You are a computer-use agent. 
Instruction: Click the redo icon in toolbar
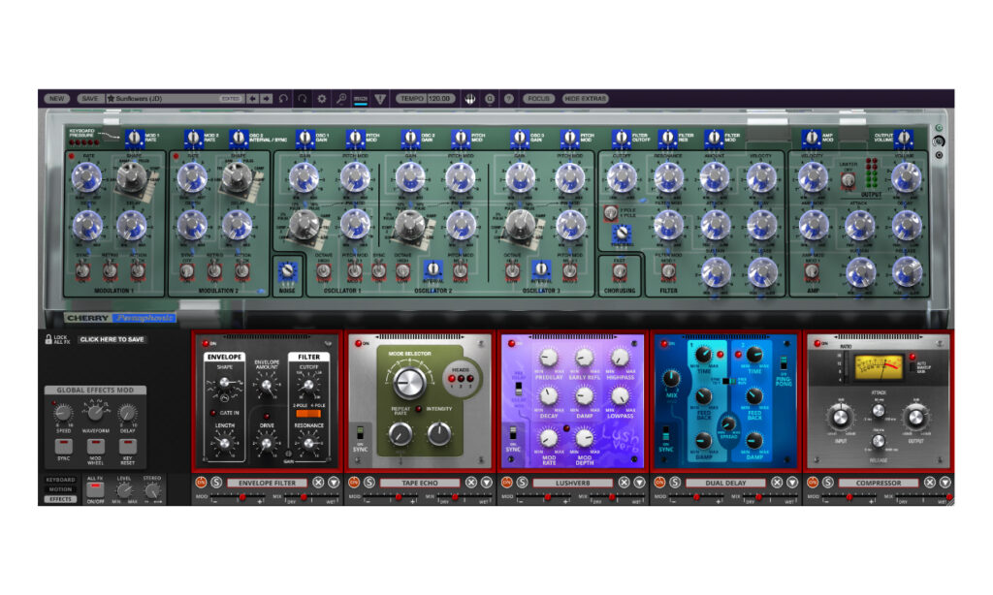click(303, 99)
